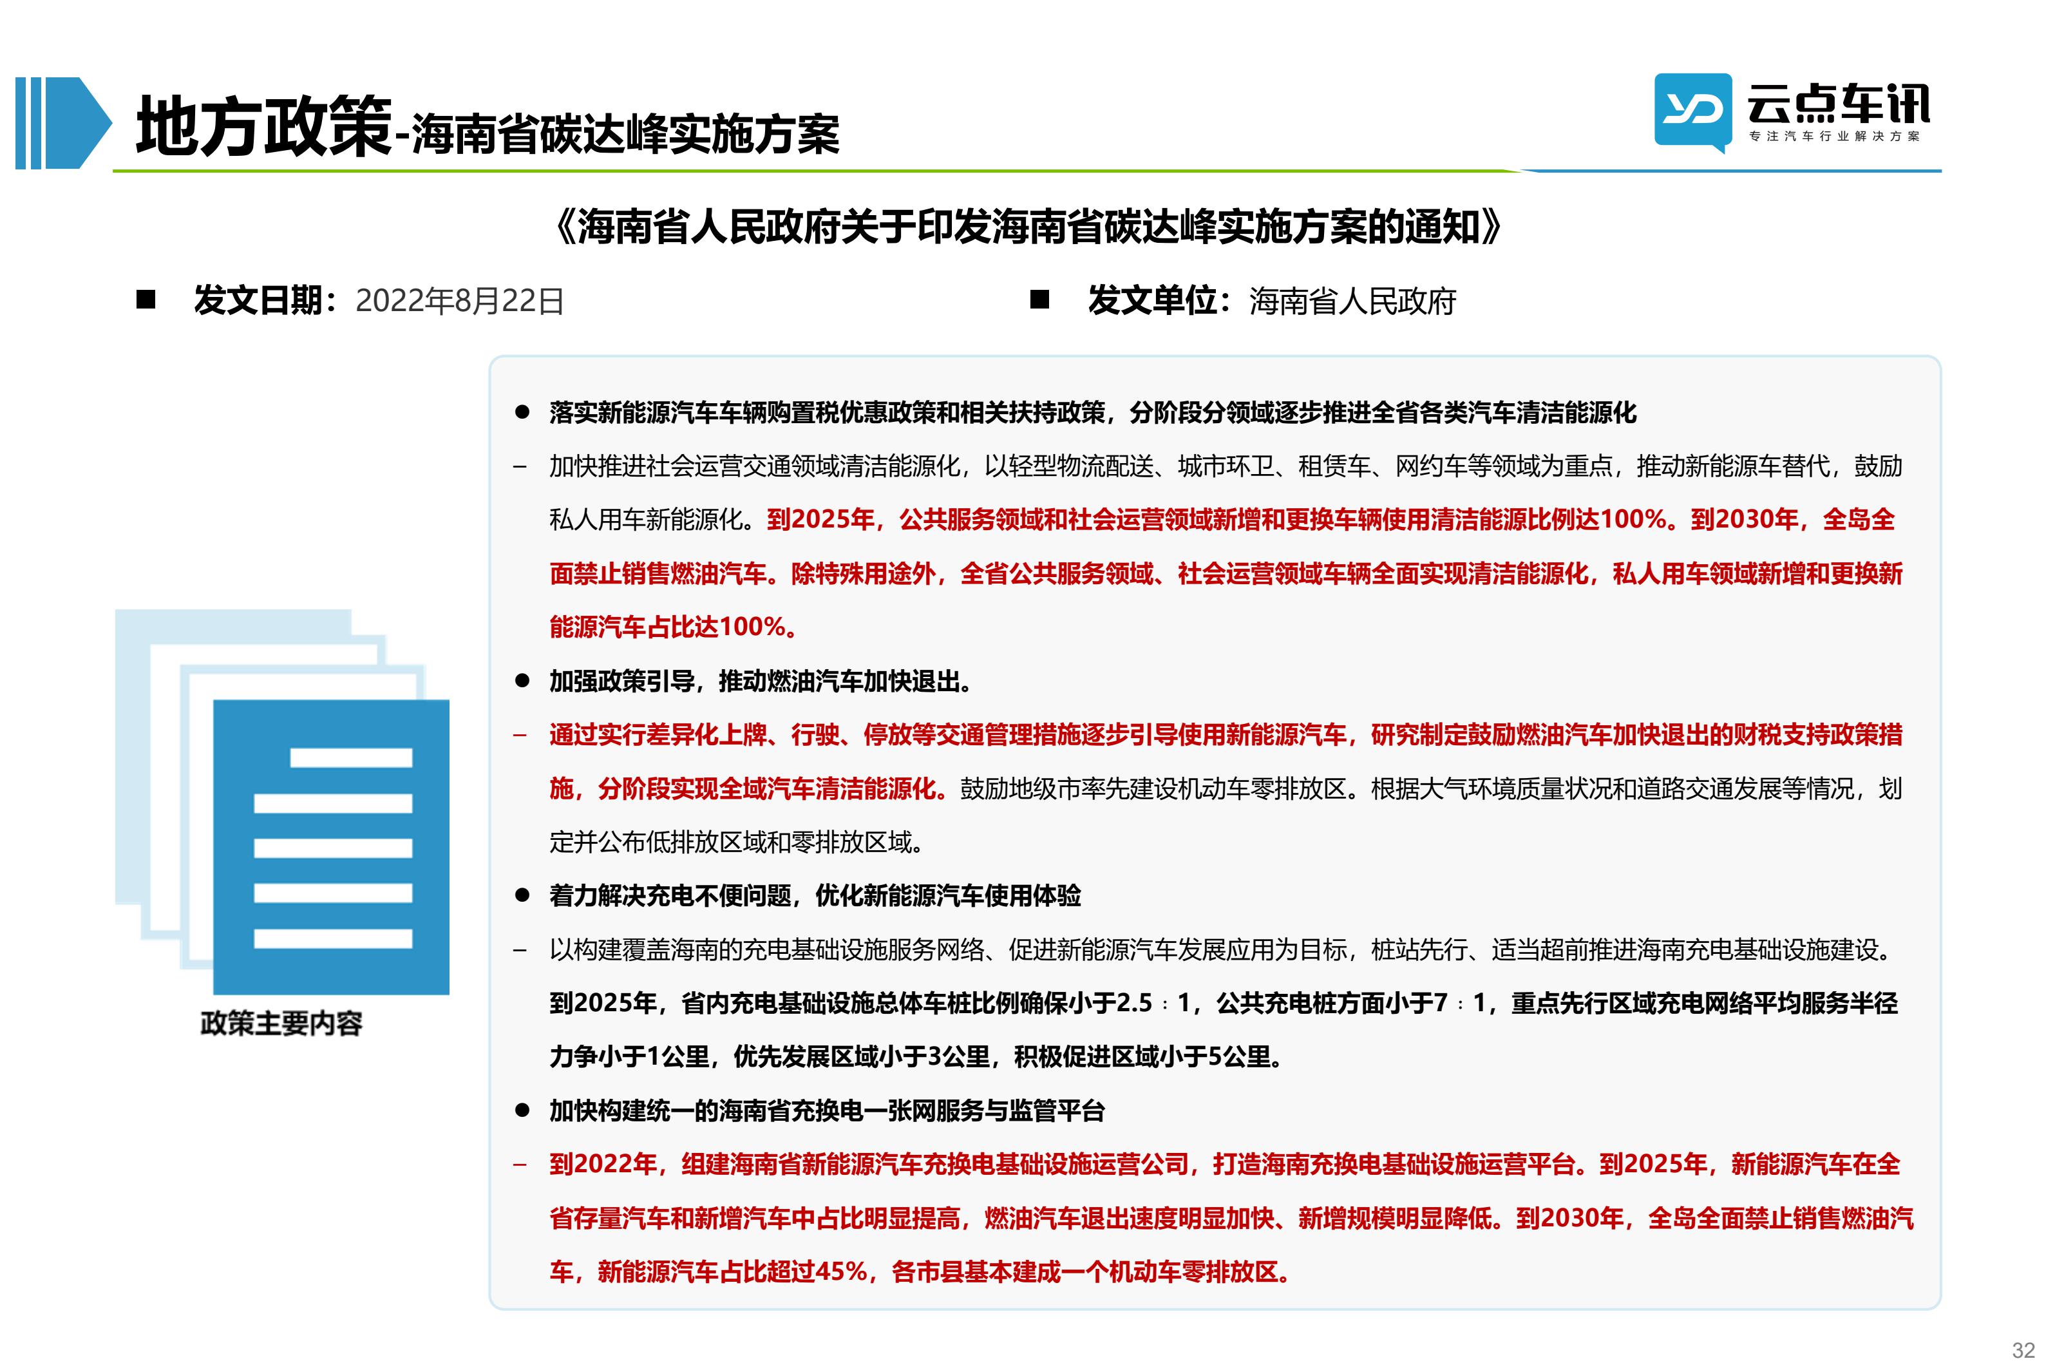Click the bullet heading 加强政策引导，推动燃油汽车加快退出

(x=761, y=681)
